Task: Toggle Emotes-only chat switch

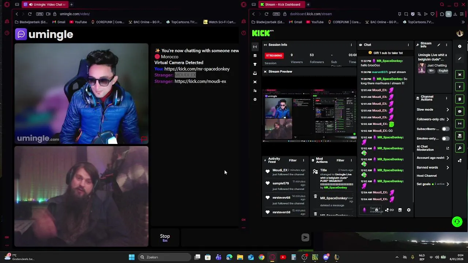Action: pos(445,138)
